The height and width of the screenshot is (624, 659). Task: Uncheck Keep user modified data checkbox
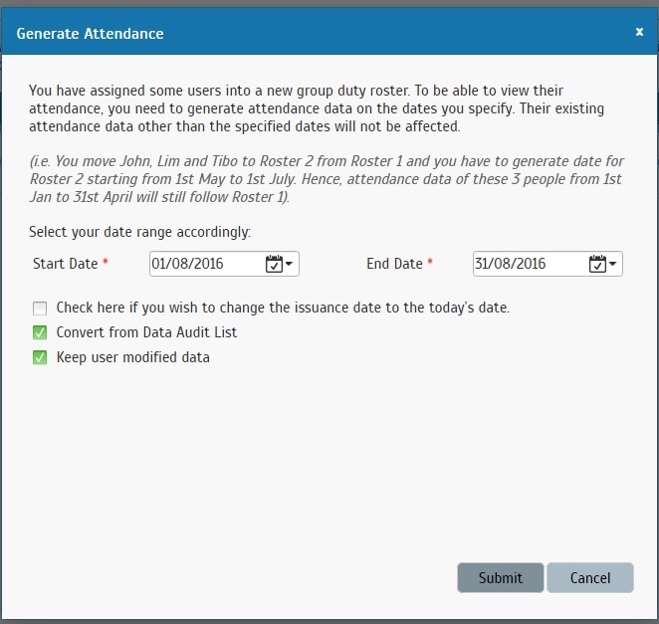[40, 357]
